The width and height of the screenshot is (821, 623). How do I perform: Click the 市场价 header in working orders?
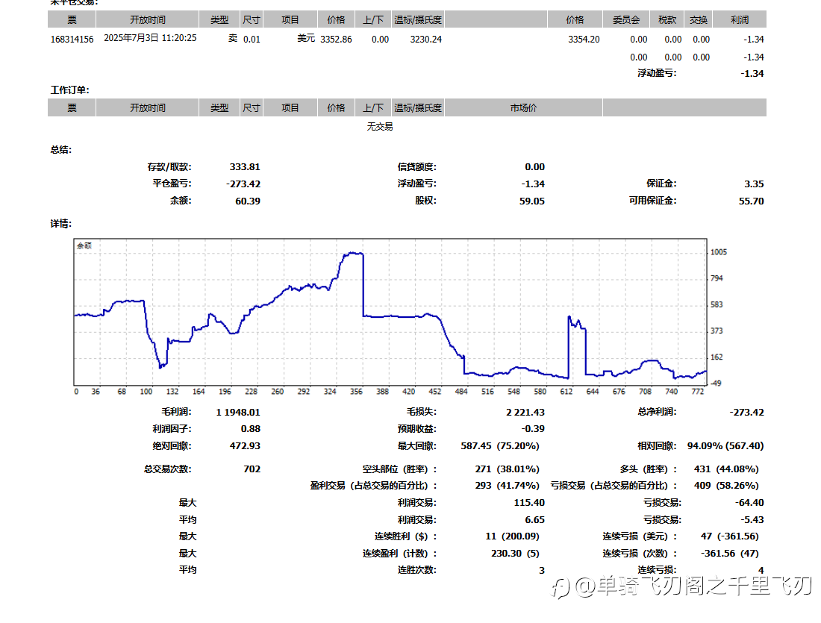(524, 108)
